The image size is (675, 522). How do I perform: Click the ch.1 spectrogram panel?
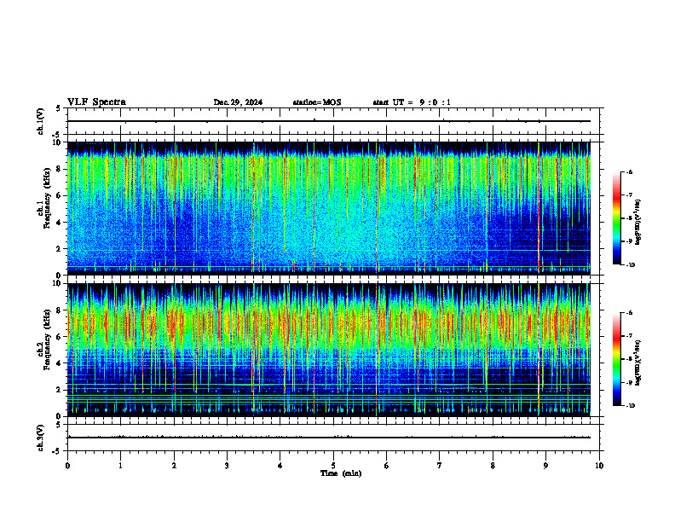pos(329,208)
